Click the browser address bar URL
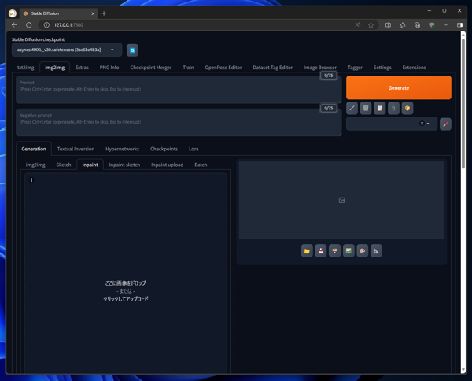This screenshot has height=381, width=472. pyautogui.click(x=68, y=25)
